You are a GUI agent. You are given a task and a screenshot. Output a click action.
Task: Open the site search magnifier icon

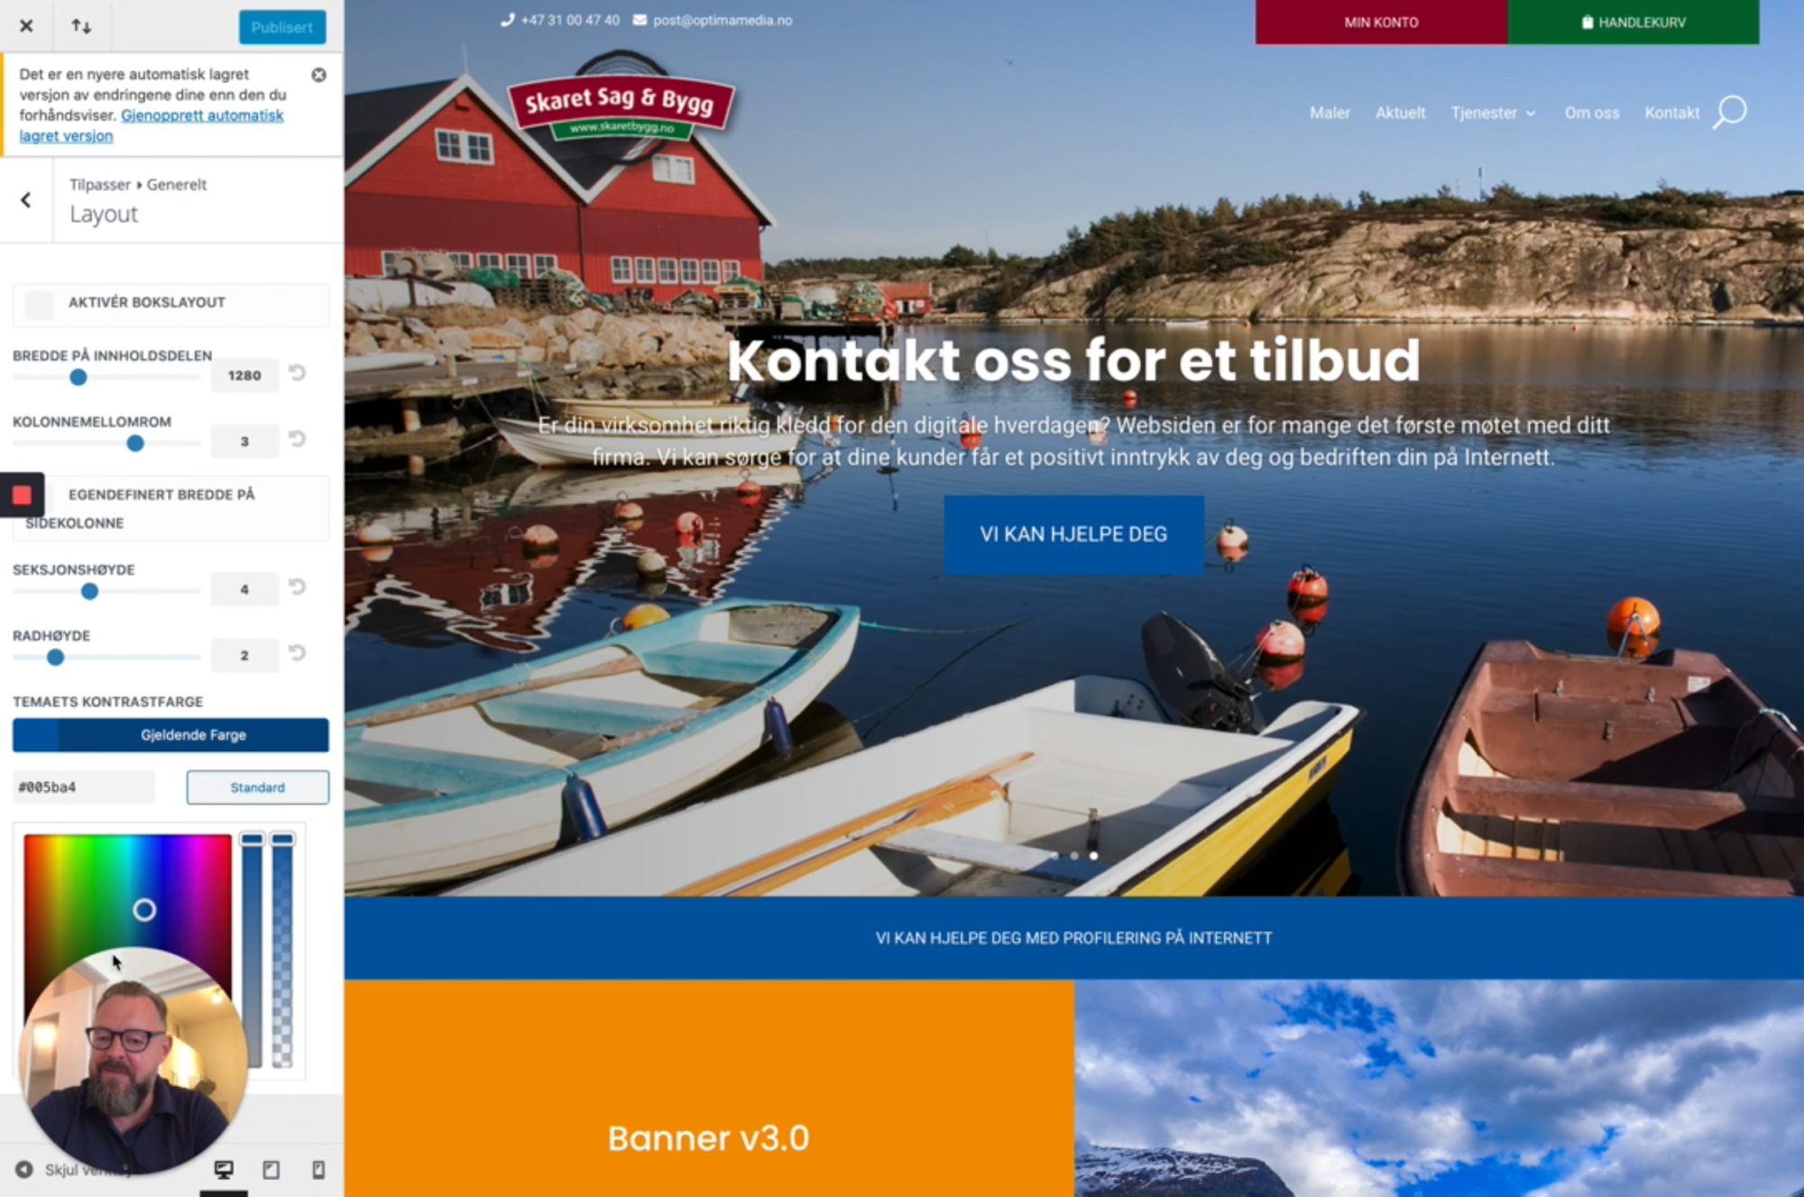(1730, 112)
